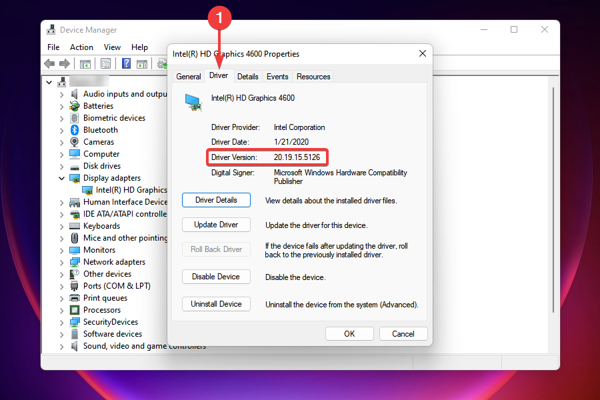Click the driver date value 1/21/2020
Viewport: 600px width, 400px height.
click(x=291, y=142)
